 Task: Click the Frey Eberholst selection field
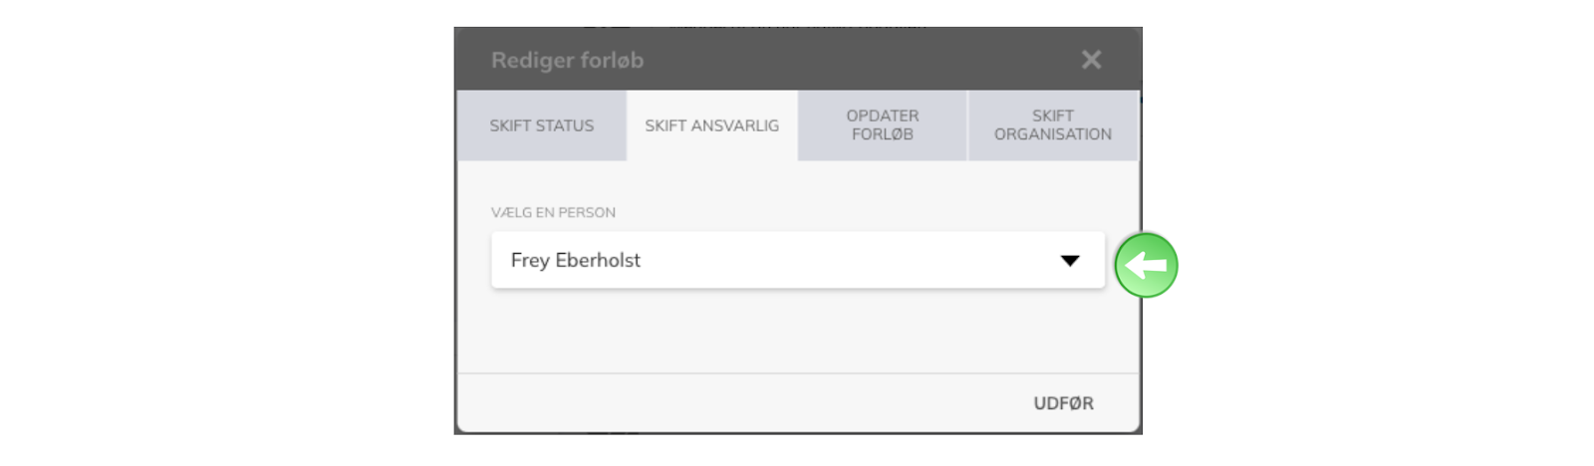797,260
